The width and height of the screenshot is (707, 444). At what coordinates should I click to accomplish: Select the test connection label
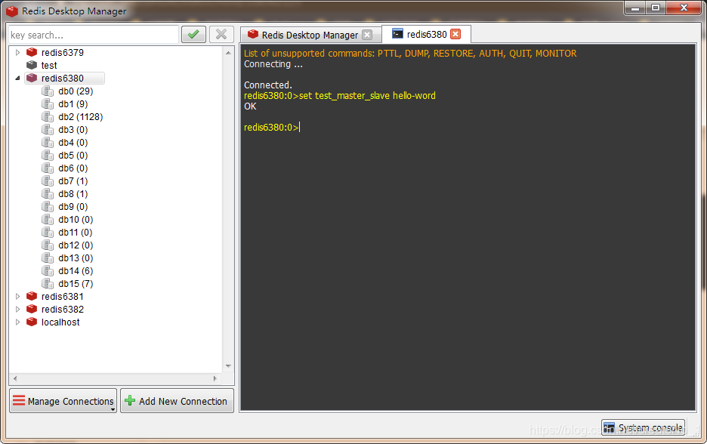pyautogui.click(x=49, y=66)
